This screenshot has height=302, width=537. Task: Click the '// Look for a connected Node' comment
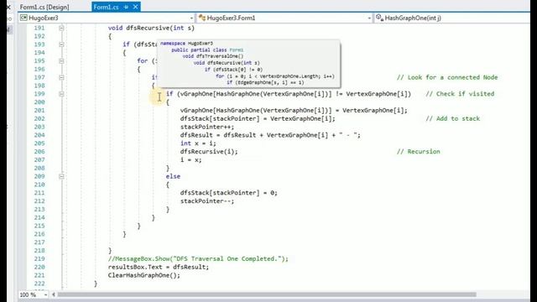pyautogui.click(x=447, y=77)
